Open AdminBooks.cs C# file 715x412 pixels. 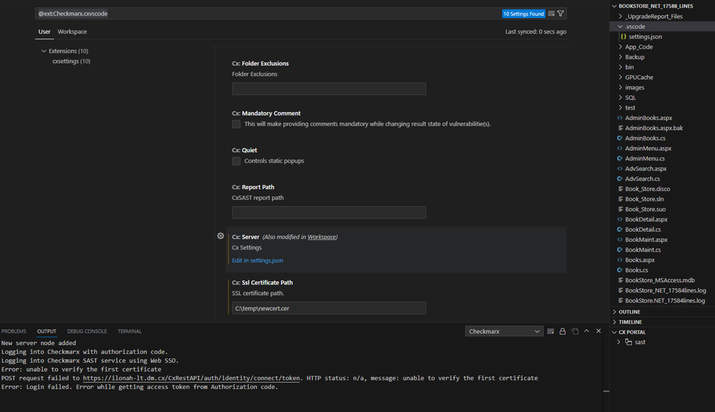[645, 138]
